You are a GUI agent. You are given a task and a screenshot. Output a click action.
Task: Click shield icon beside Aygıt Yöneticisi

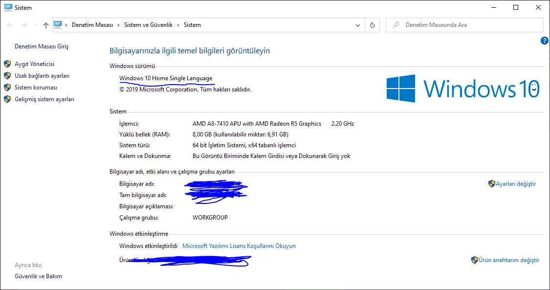click(7, 64)
